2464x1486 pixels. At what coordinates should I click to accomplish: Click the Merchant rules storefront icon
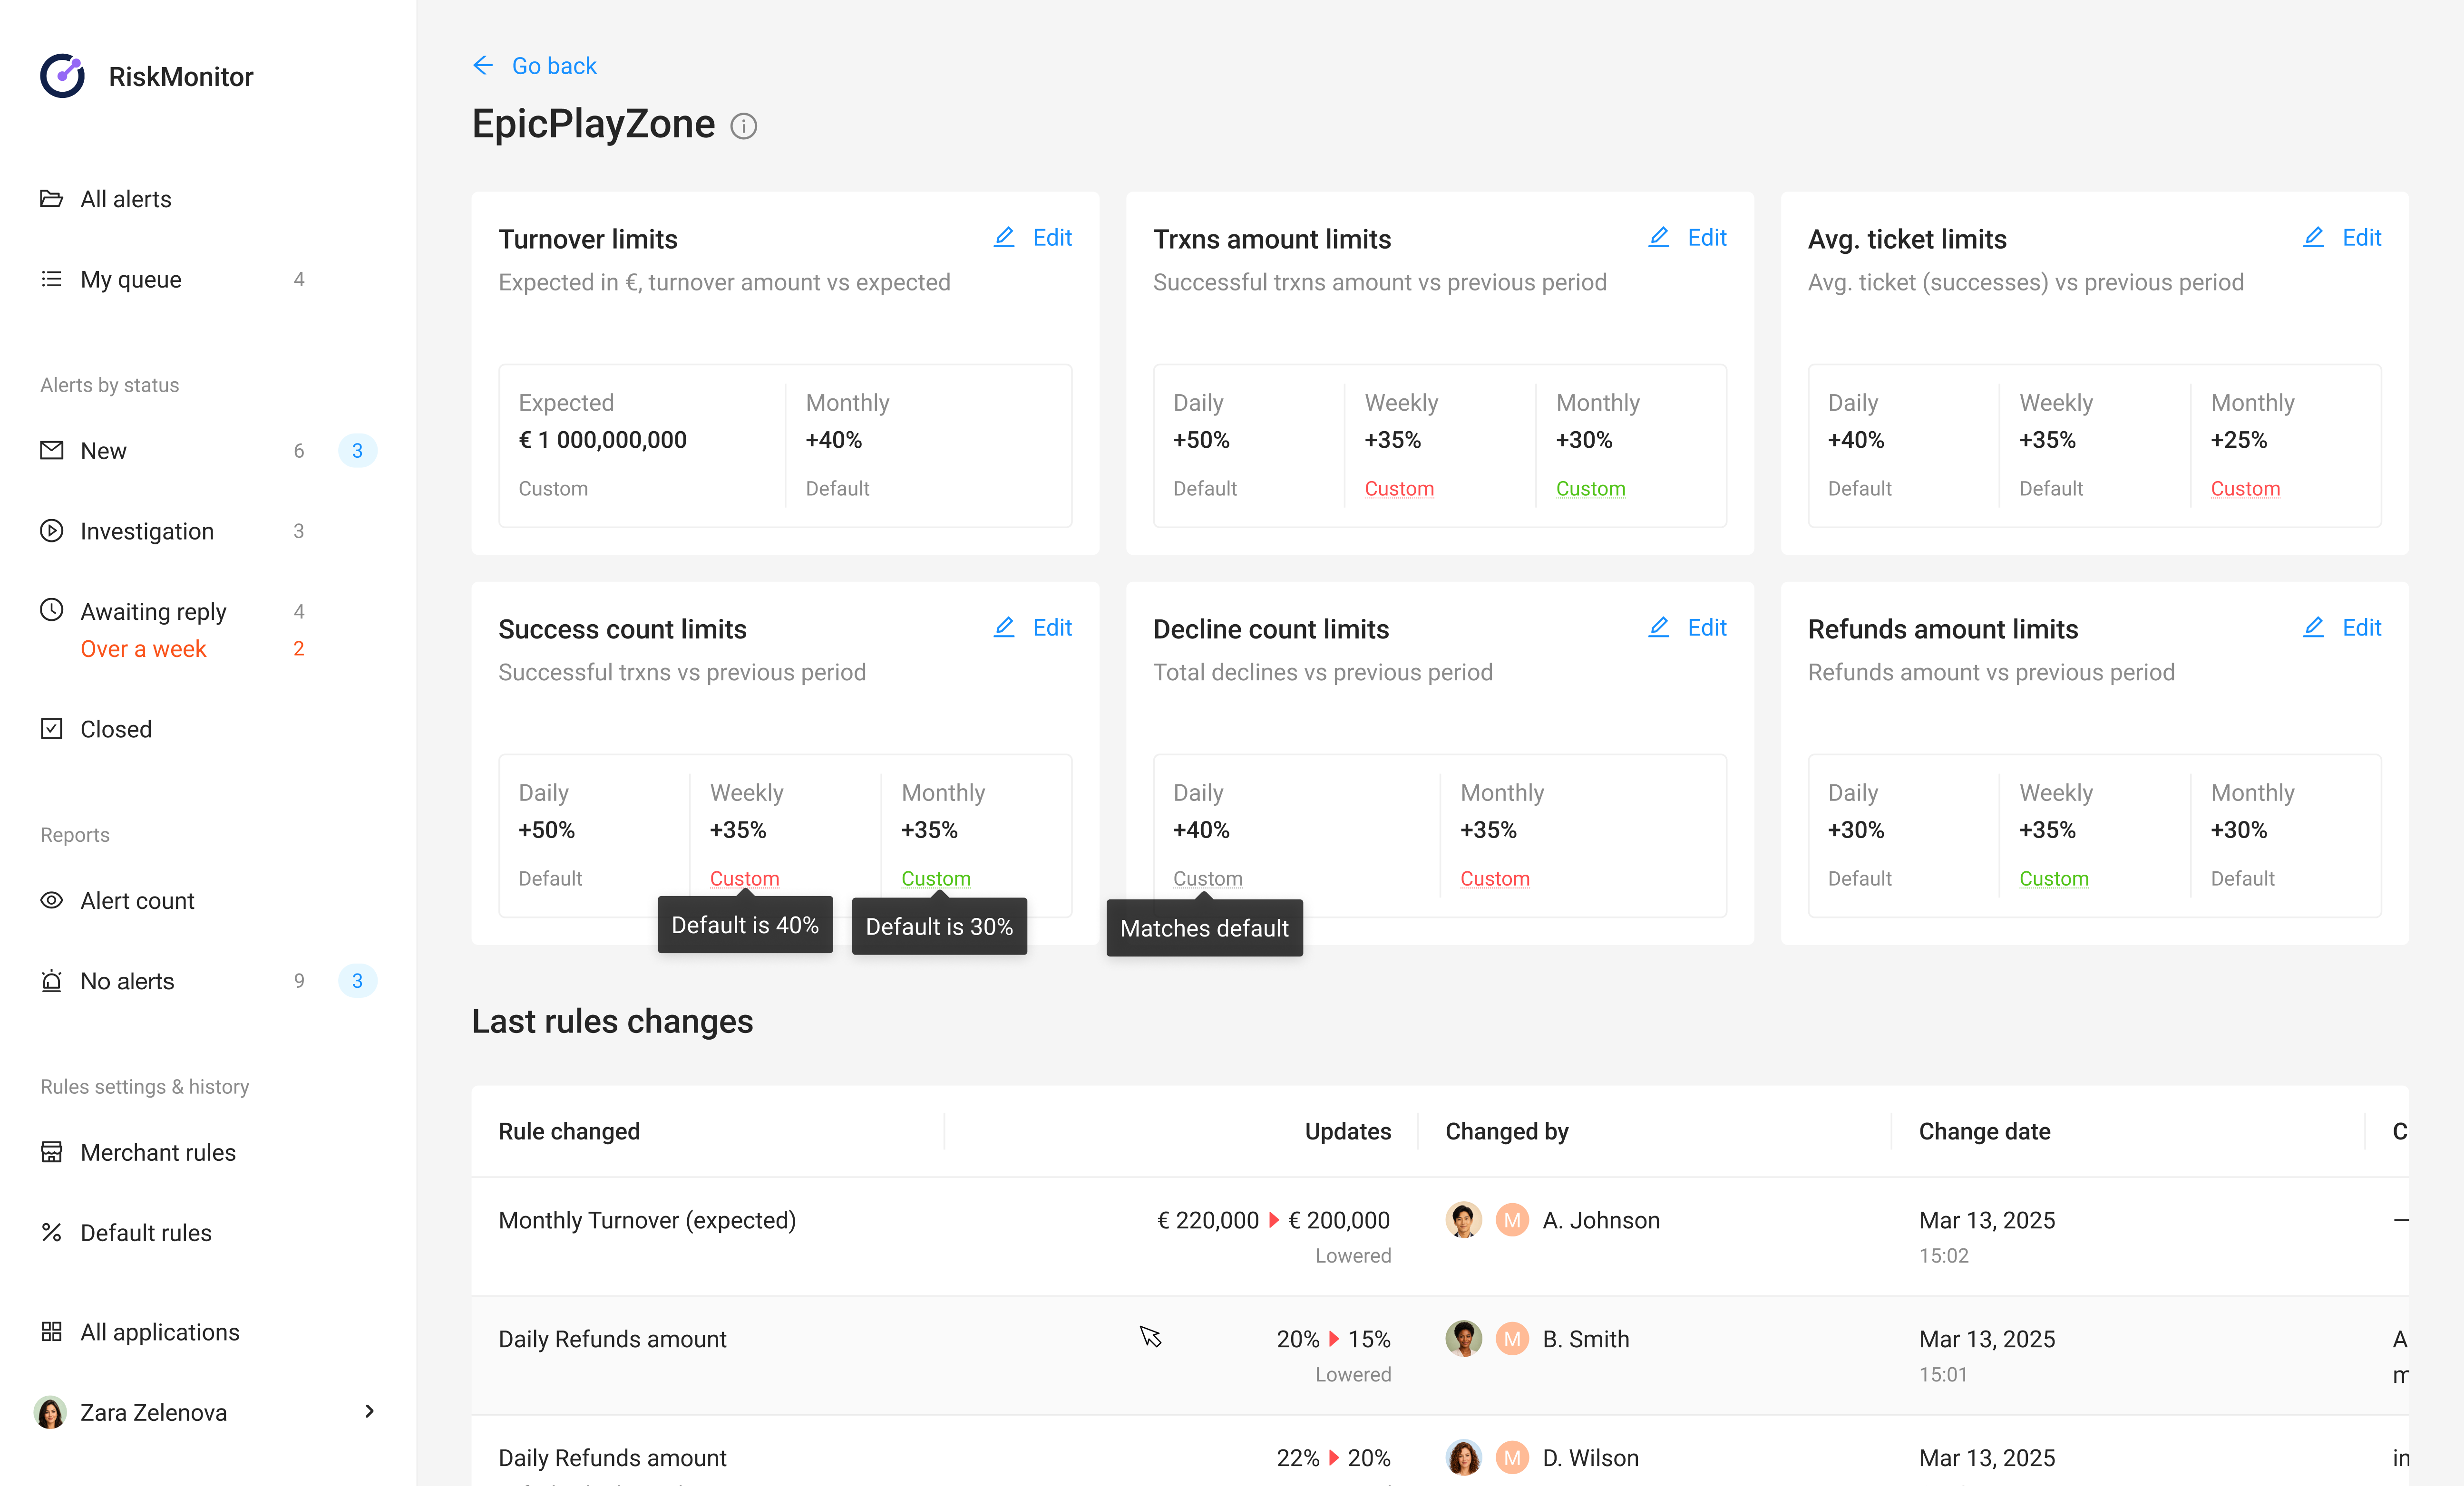pos(51,1152)
